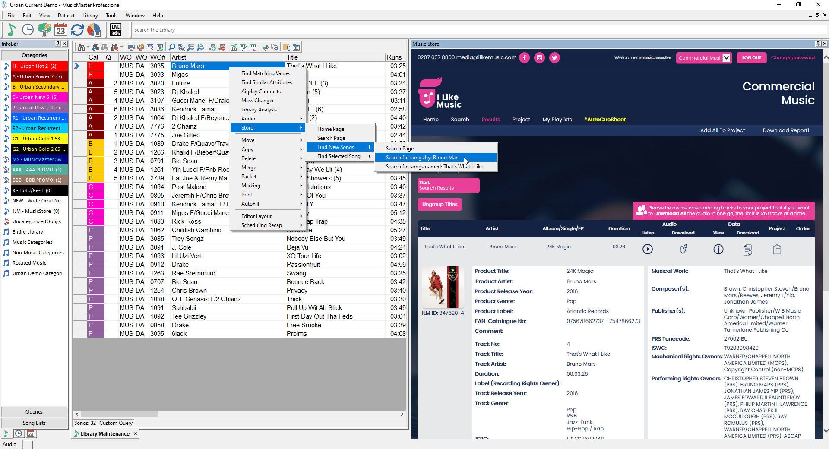Click the Live 365 toolbar icon
This screenshot has width=829, height=449.
tap(115, 30)
